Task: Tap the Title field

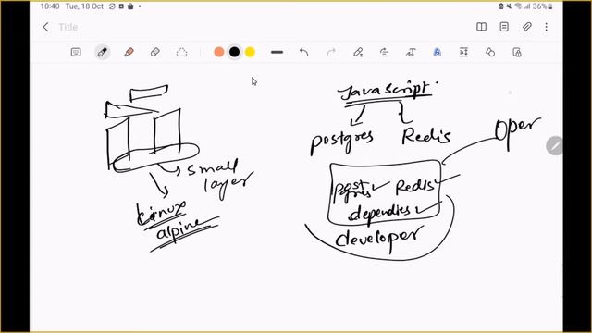Action: click(x=68, y=27)
